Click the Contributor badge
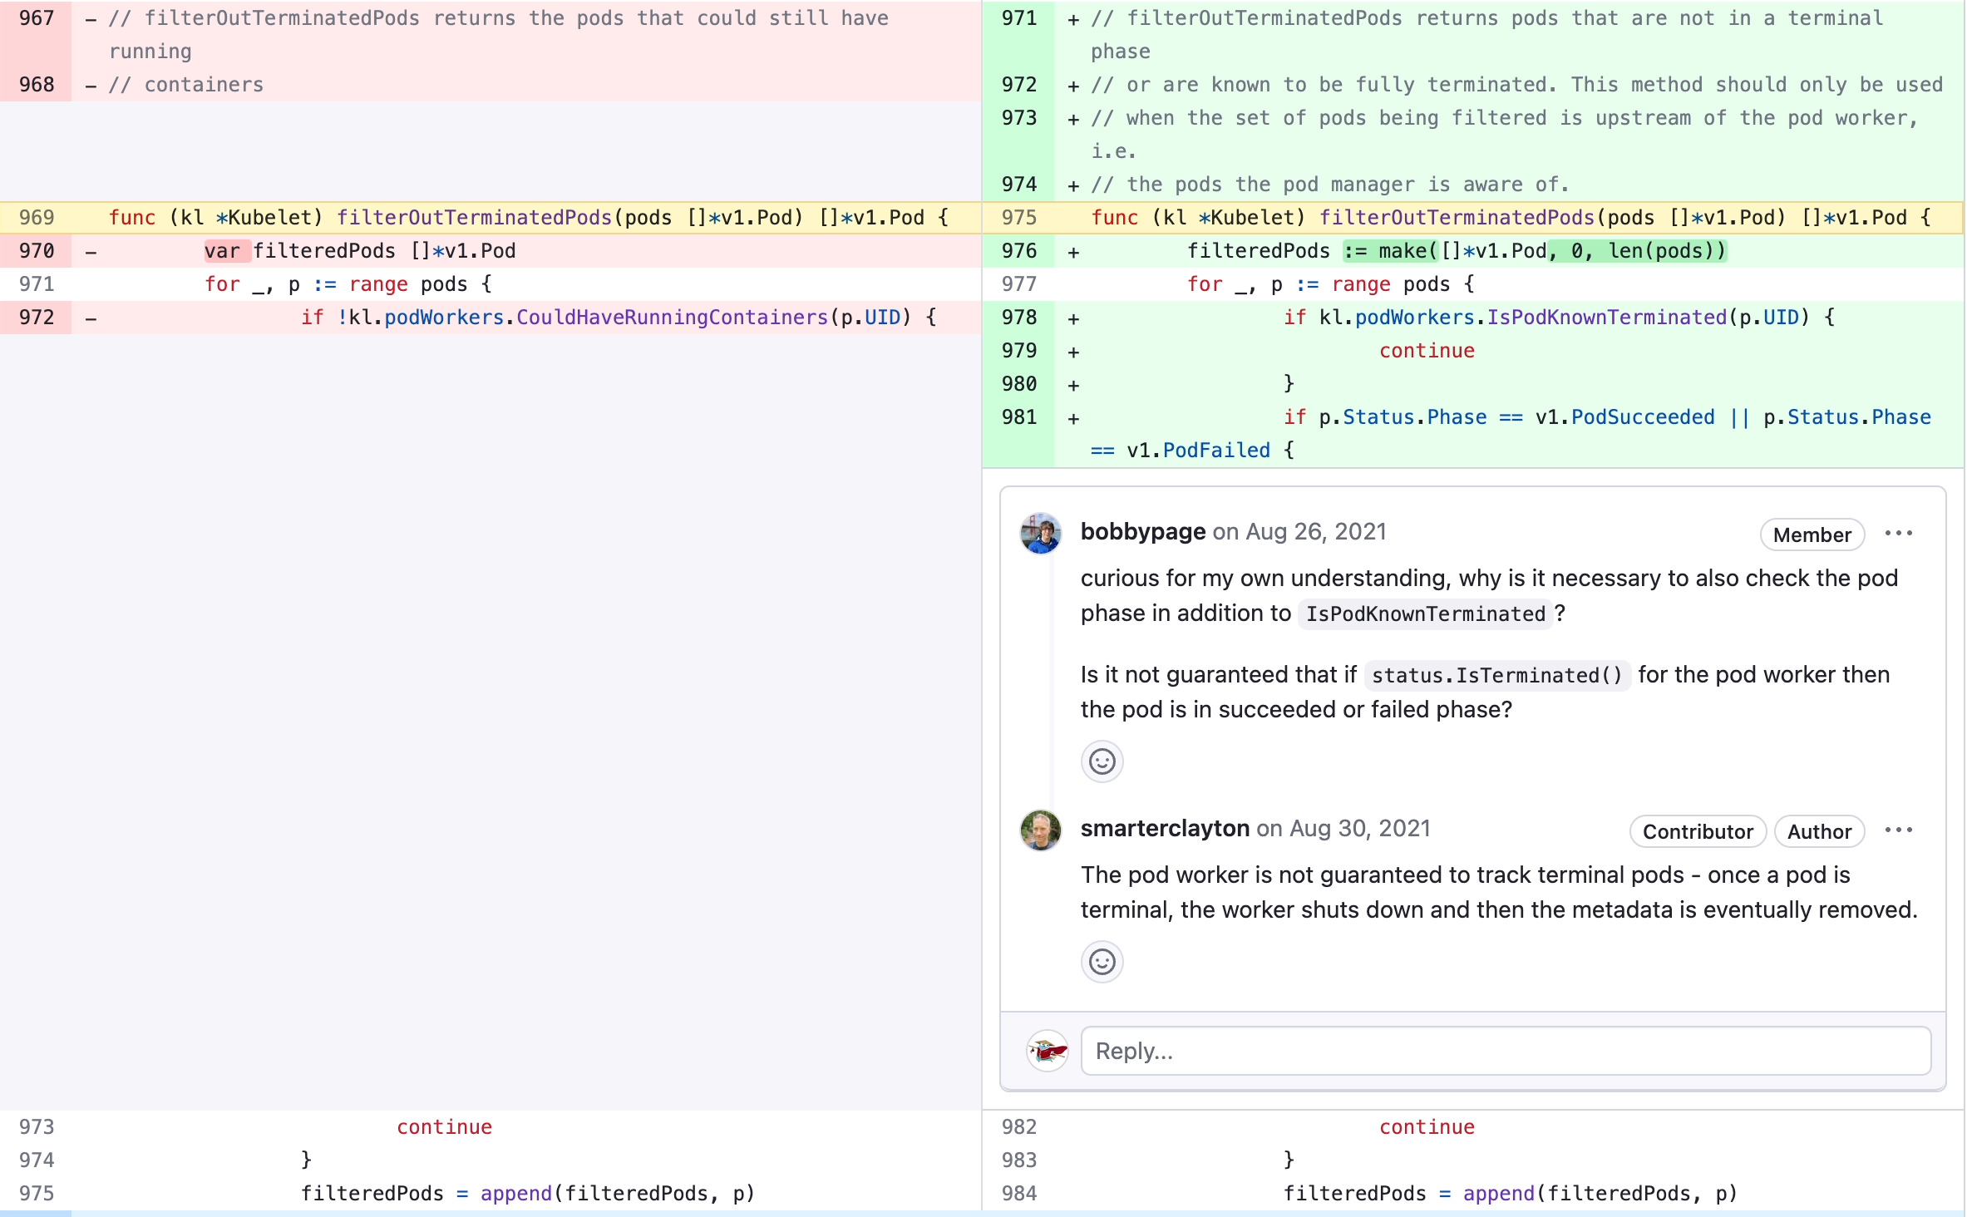1967x1217 pixels. (x=1697, y=830)
